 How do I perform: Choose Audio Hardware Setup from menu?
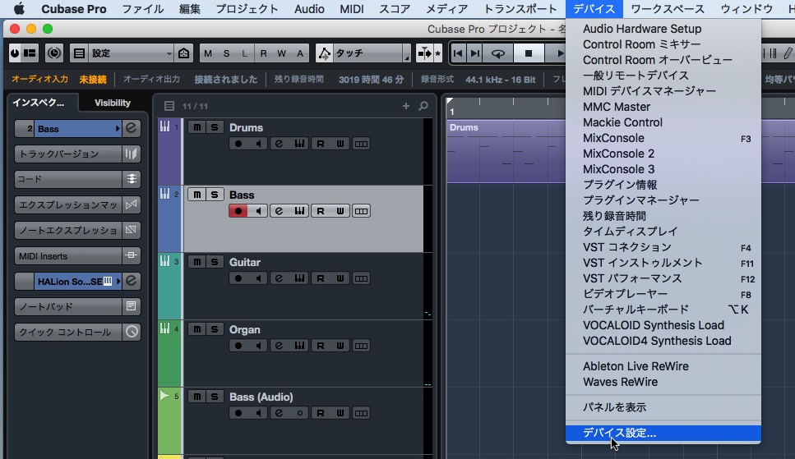point(663,29)
